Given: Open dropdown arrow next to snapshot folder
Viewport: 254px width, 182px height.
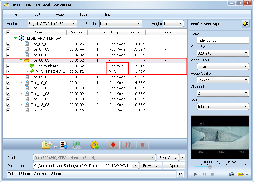Looking at the screenshot, I should (x=247, y=175).
